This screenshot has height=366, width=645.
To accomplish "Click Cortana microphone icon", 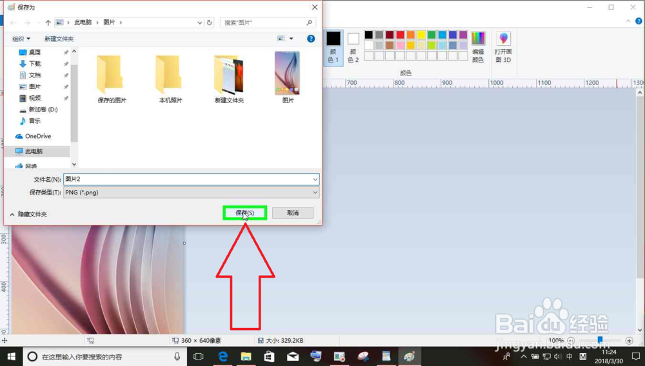I will [177, 356].
